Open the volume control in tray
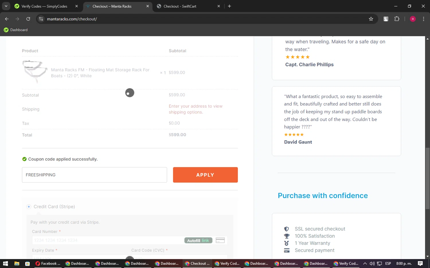This screenshot has width=430, height=268. [372, 263]
